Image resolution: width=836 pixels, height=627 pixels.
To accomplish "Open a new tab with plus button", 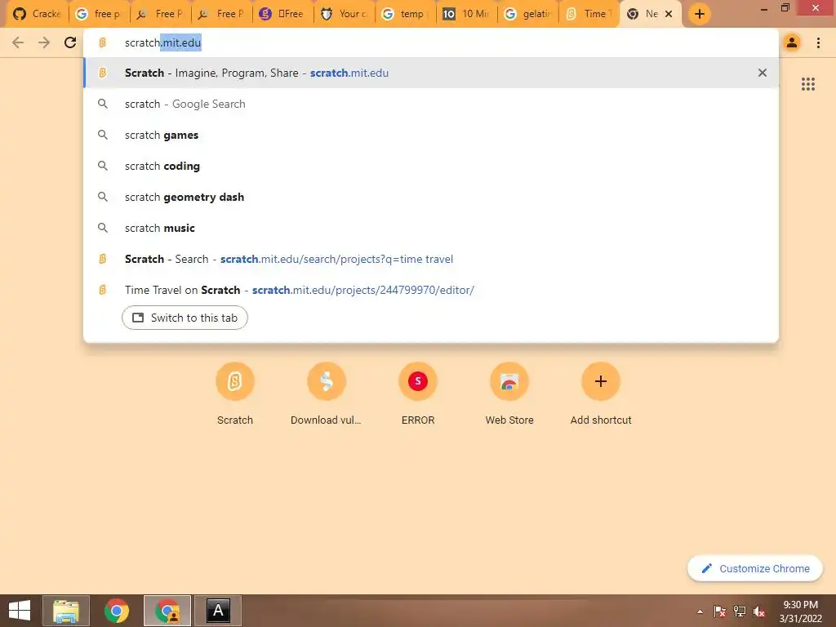I will (x=700, y=14).
